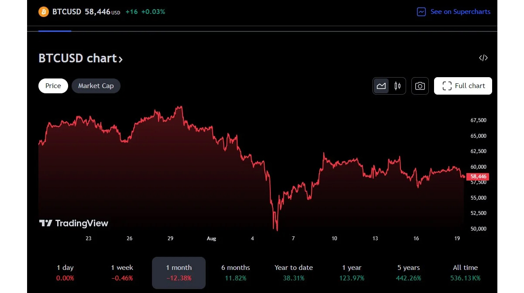Image resolution: width=524 pixels, height=293 pixels.
Task: Click the 29 date axis label
Action: pos(170,238)
